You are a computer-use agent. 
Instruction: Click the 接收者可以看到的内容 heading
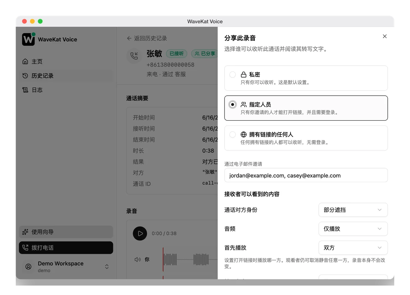click(x=252, y=194)
